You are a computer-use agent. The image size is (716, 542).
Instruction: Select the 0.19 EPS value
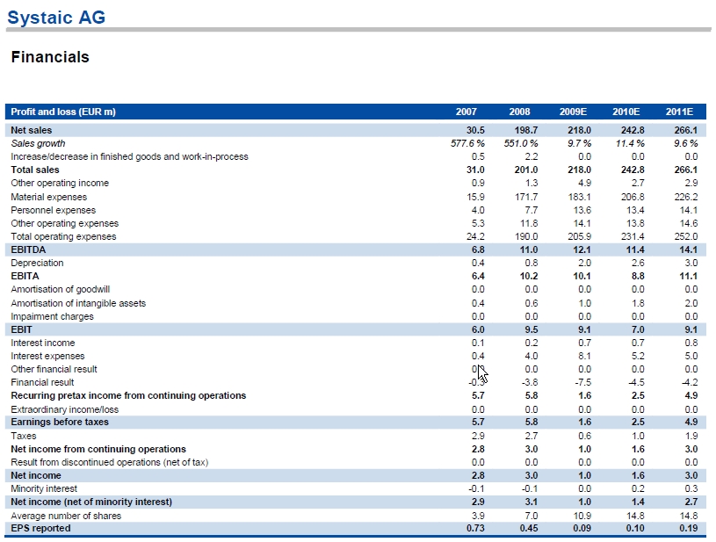point(689,528)
